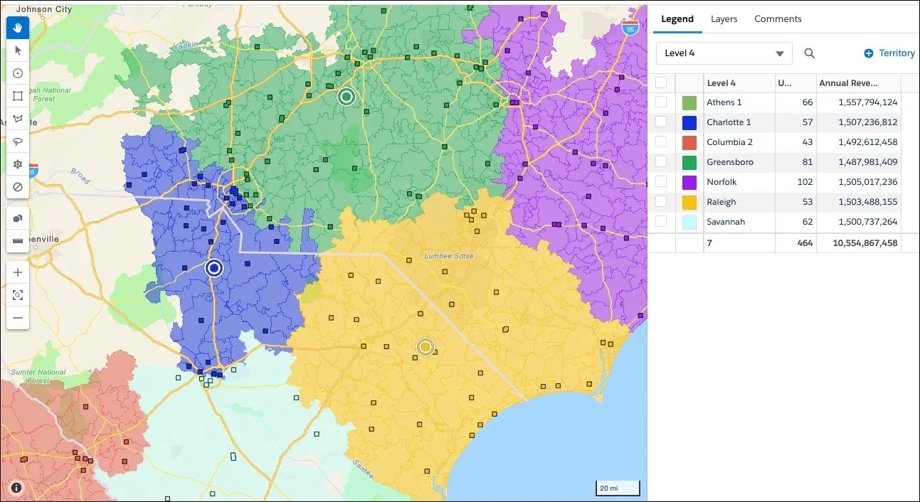
Task: Click the total units value 464
Action: [805, 243]
